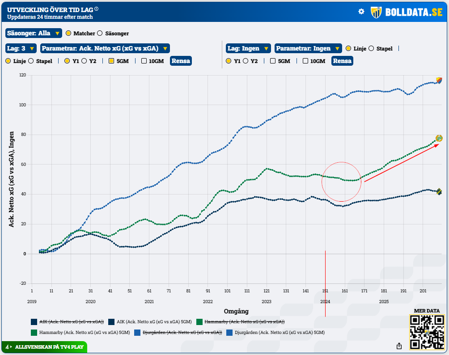Expand the Lag: Ingen dropdown

[248, 48]
